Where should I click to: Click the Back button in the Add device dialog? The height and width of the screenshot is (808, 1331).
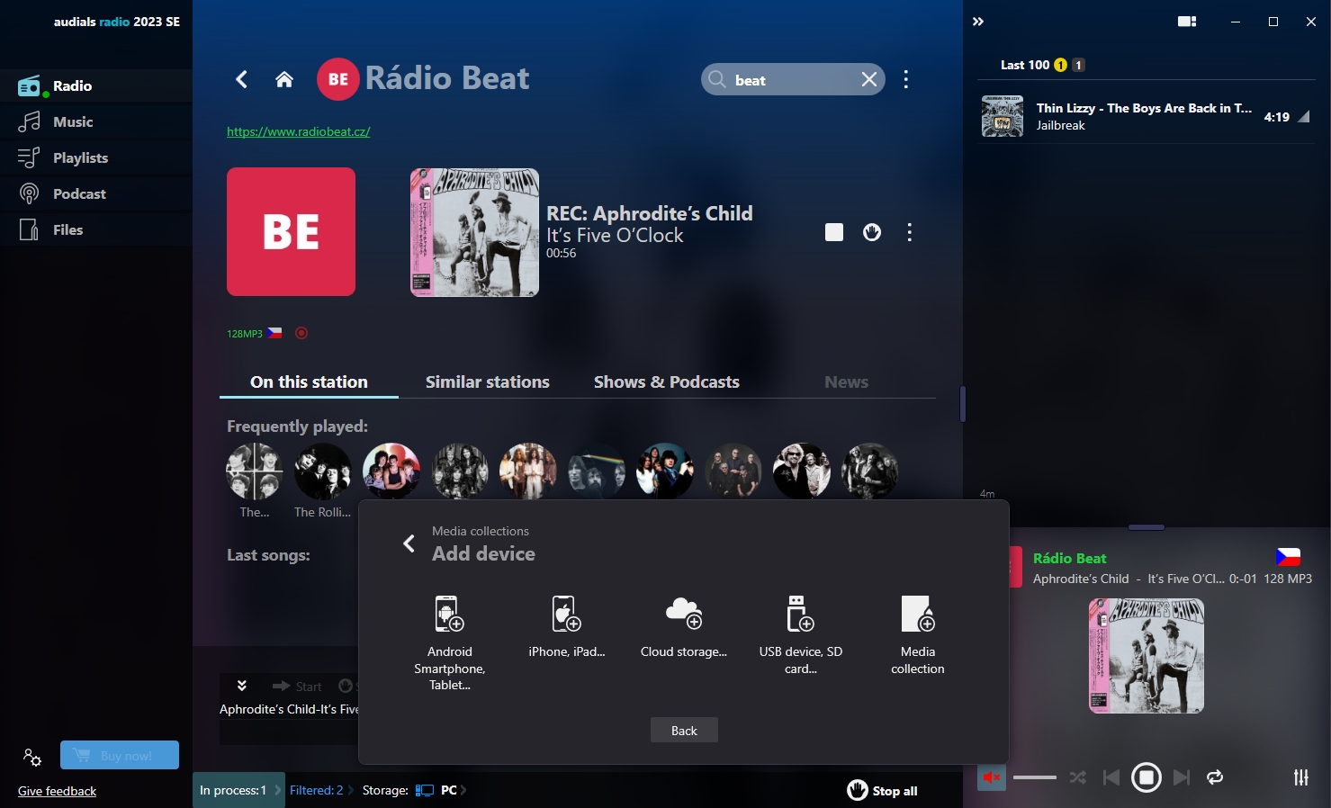click(684, 730)
